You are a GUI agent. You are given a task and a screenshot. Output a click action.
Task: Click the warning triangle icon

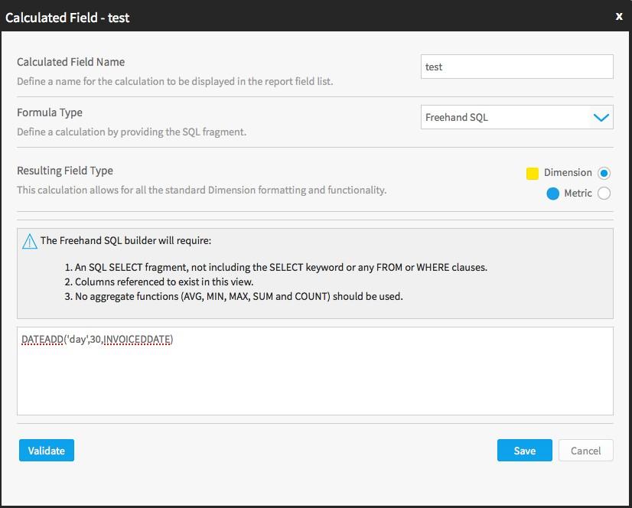[x=29, y=242]
